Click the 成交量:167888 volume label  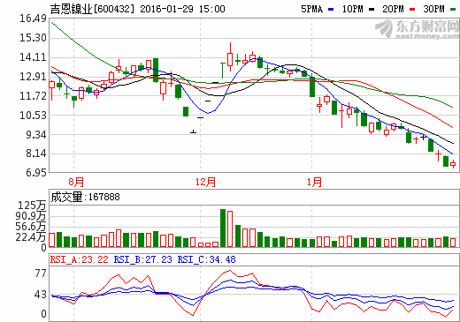tap(85, 197)
